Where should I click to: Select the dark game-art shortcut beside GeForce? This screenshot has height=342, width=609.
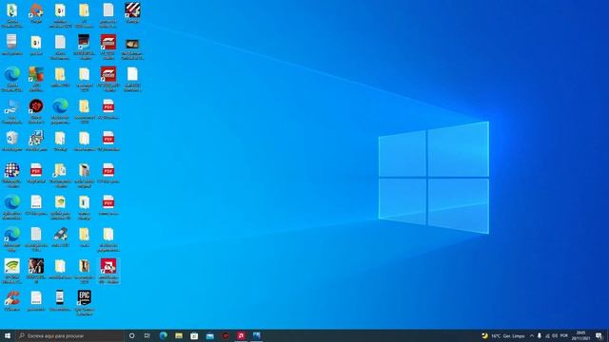[x=36, y=266]
